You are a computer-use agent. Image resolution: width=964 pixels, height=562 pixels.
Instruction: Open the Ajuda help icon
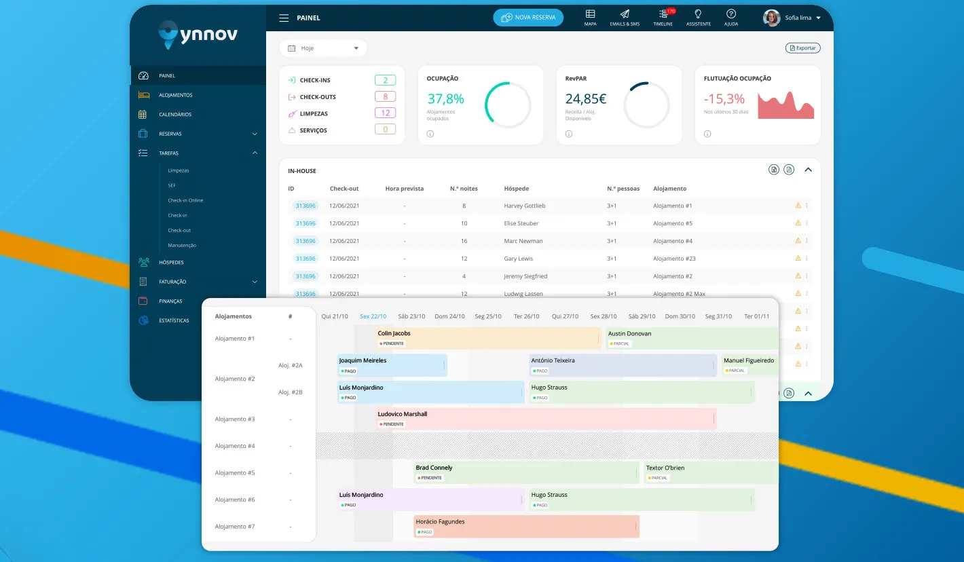731,18
